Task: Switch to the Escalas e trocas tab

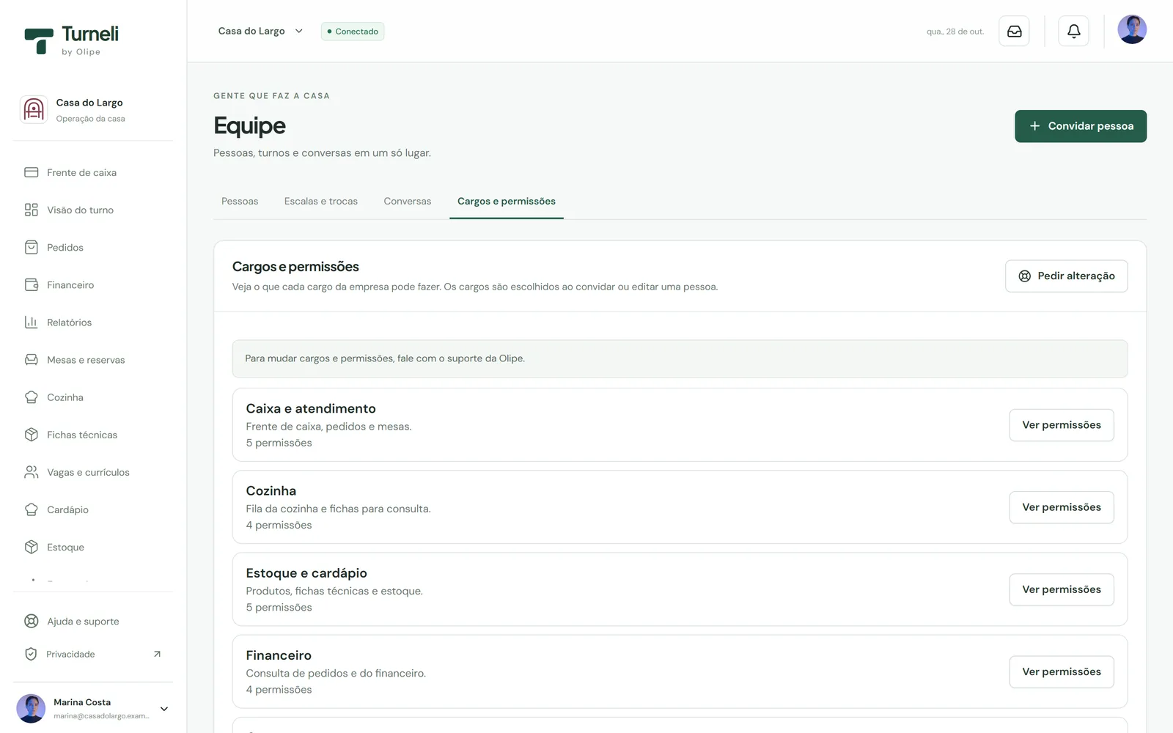Action: [x=321, y=201]
